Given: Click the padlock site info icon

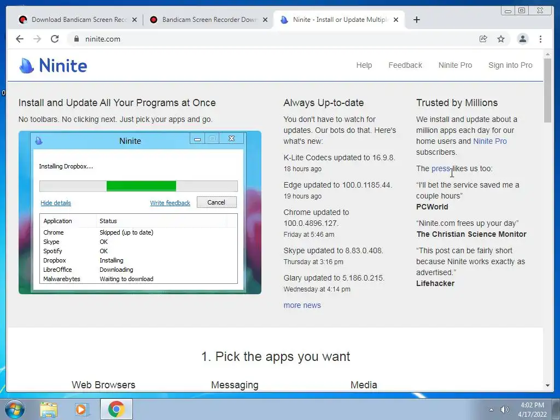Looking at the screenshot, I should click(x=76, y=39).
